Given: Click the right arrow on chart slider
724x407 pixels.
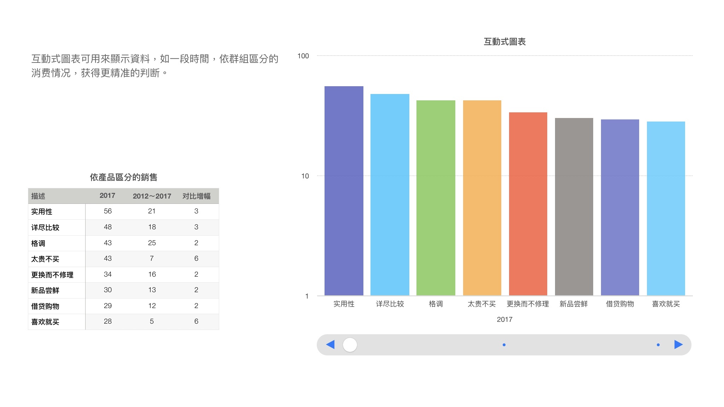Looking at the screenshot, I should (678, 344).
